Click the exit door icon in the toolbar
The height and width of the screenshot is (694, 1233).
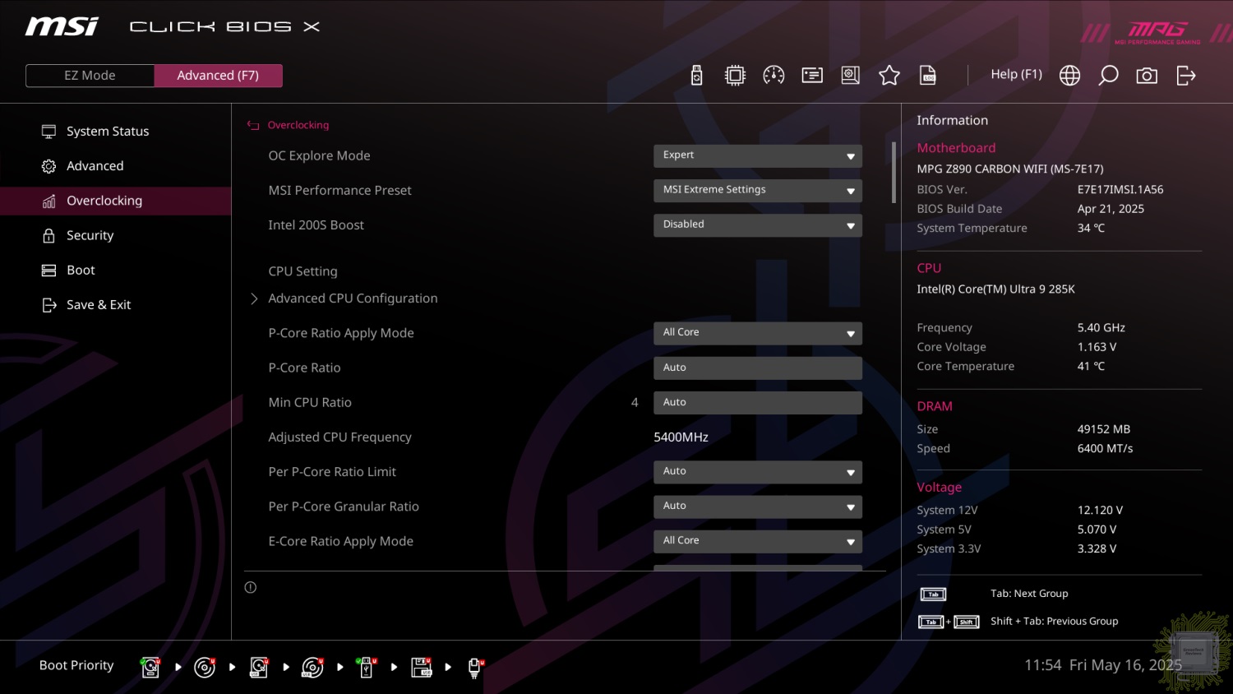(x=1186, y=76)
